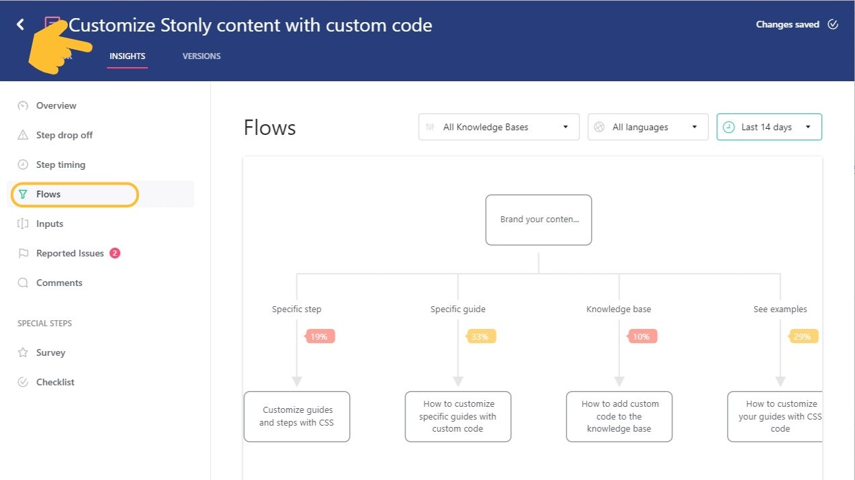Open Customize guides and steps with CSS node
855x480 pixels.
297,416
